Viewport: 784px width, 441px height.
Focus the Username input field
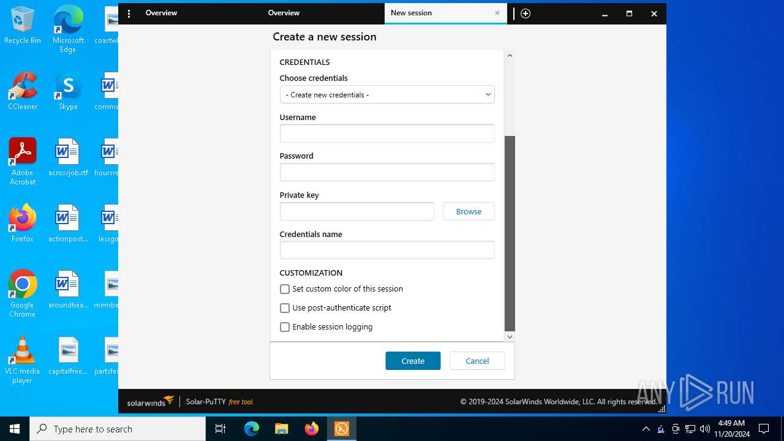(387, 134)
